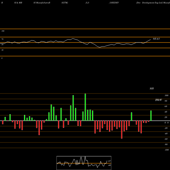Click the MR axis label 60
170x170 pixels.
click(166, 106)
